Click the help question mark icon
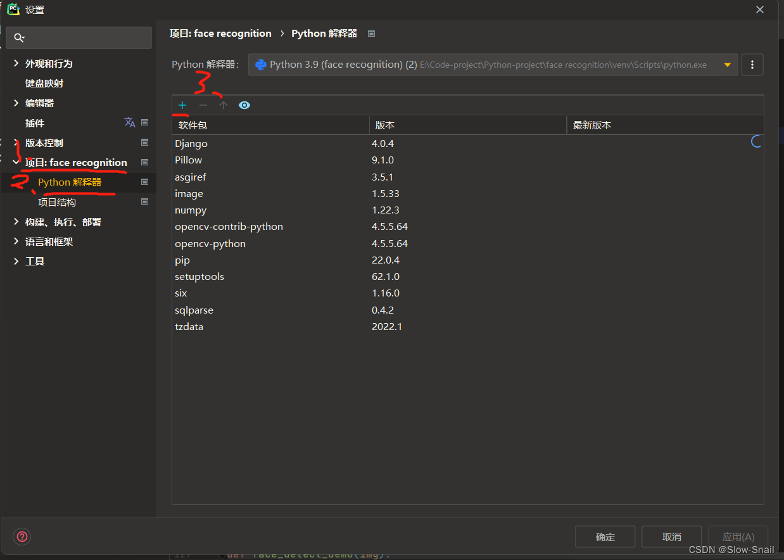The image size is (784, 560). 22,537
